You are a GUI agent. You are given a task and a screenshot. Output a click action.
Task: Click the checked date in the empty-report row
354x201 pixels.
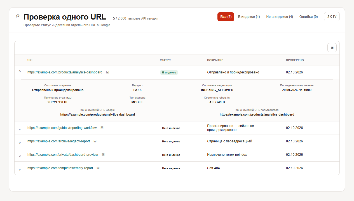pyautogui.click(x=294, y=168)
